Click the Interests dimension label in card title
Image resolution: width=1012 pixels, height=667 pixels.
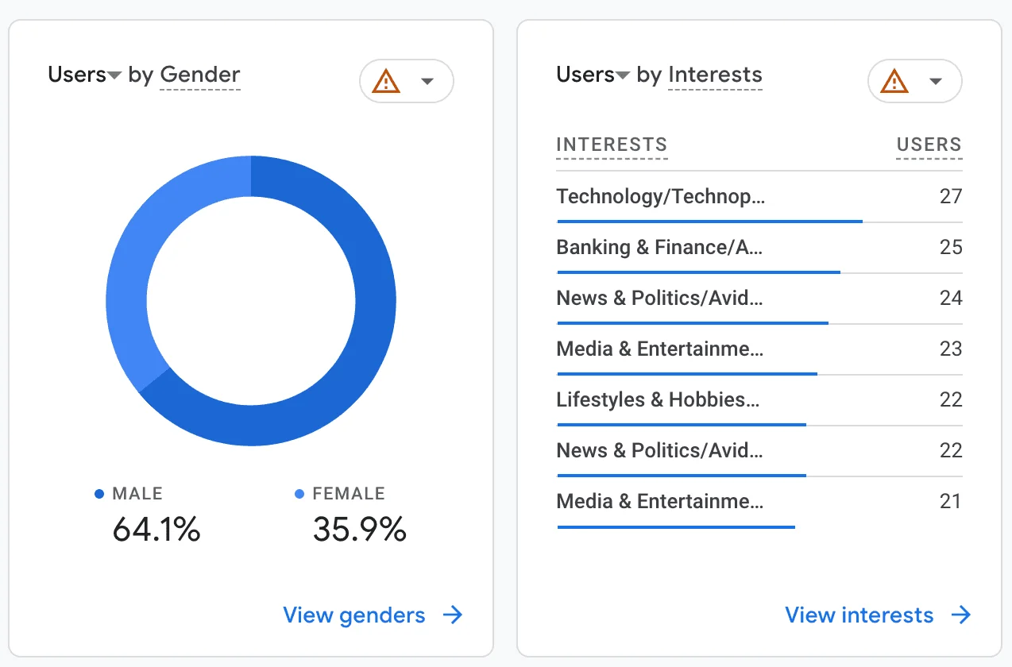click(x=715, y=75)
